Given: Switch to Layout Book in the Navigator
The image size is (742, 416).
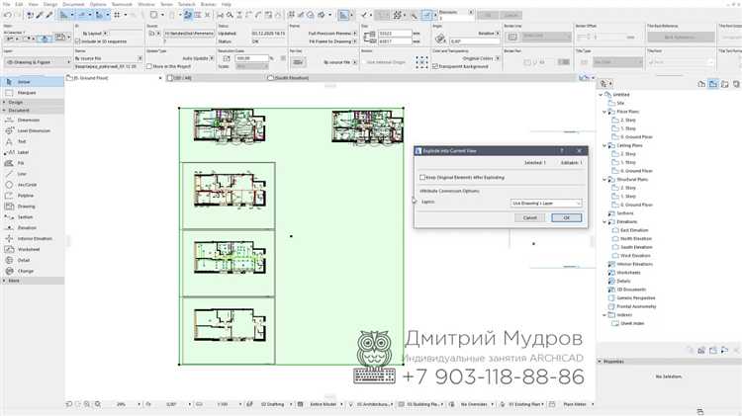Looking at the screenshot, I should click(725, 84).
